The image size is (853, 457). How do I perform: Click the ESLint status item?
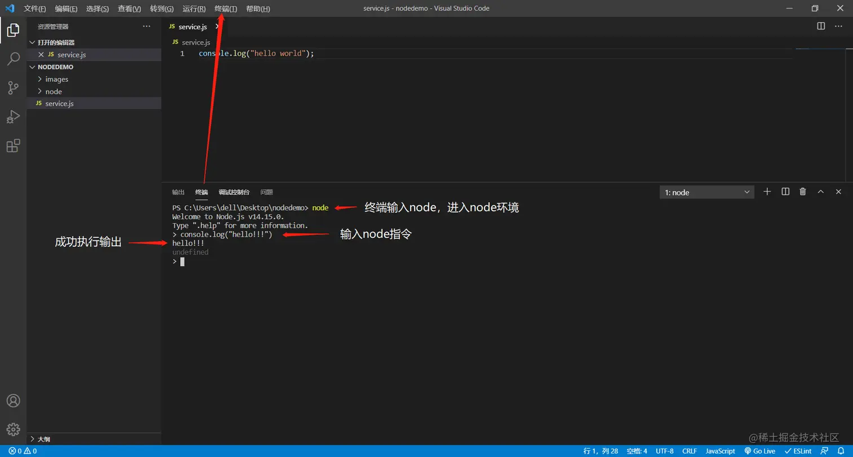click(x=798, y=451)
